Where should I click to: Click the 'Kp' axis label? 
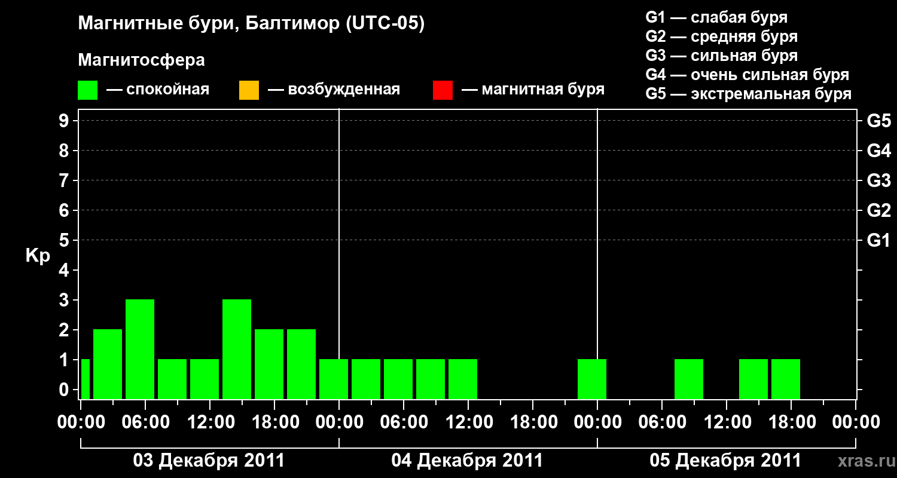38,256
